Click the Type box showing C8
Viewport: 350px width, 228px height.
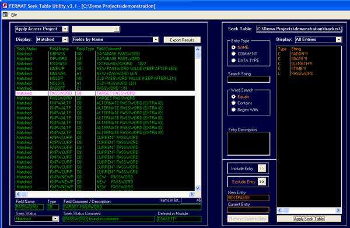tap(53, 207)
